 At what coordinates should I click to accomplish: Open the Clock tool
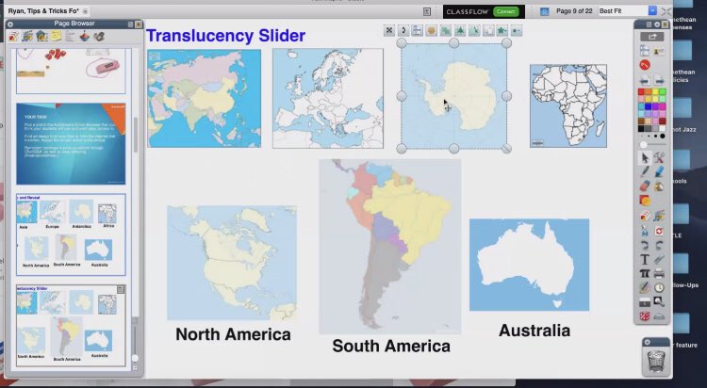[659, 287]
